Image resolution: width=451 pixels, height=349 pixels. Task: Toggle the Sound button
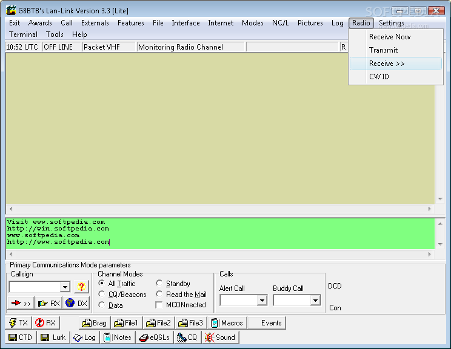click(x=220, y=338)
